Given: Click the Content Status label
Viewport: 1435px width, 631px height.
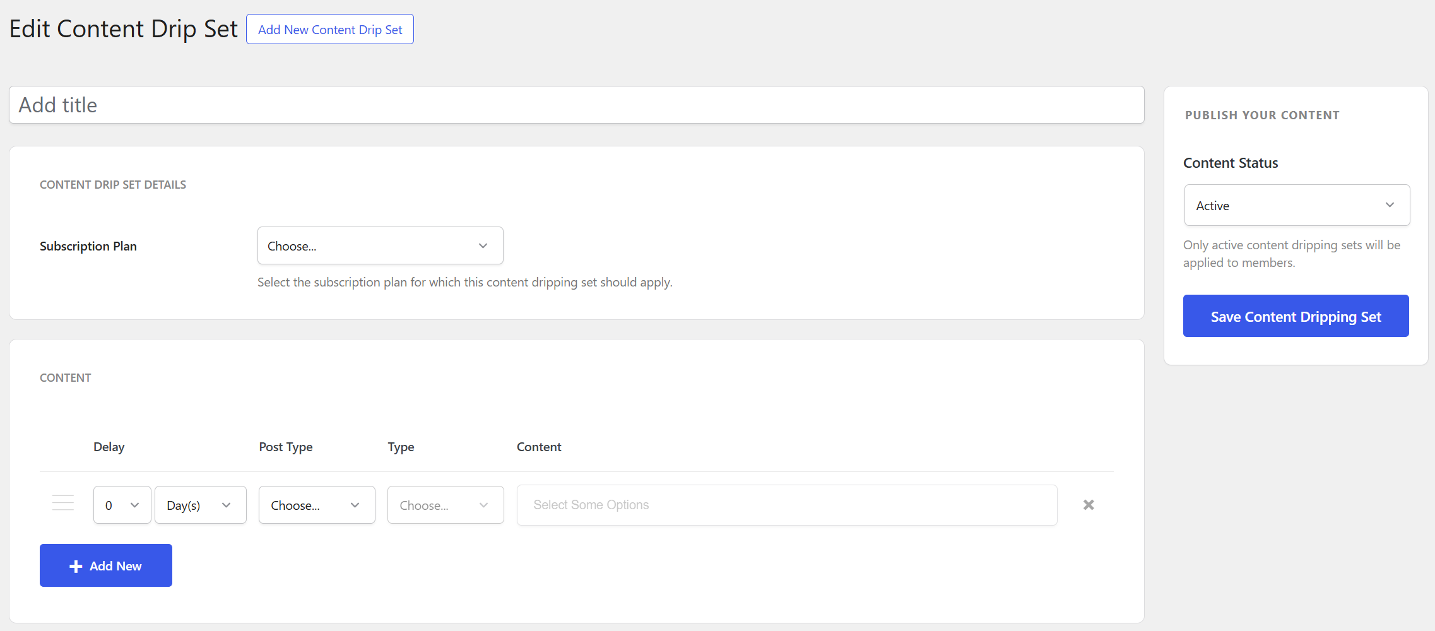Looking at the screenshot, I should pos(1231,163).
